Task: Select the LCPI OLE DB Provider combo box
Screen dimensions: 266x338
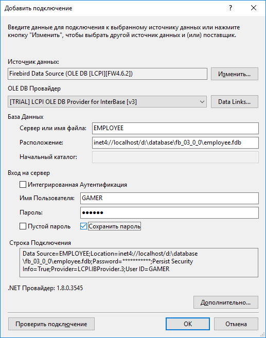Action: [x=108, y=102]
